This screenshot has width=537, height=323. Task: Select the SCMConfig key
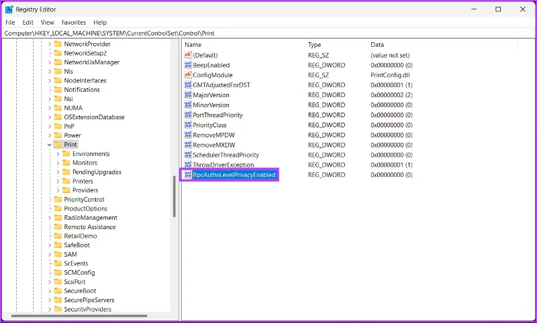pos(79,273)
